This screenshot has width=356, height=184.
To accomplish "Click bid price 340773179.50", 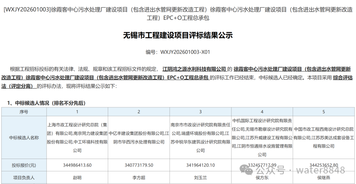I will 139,165.
